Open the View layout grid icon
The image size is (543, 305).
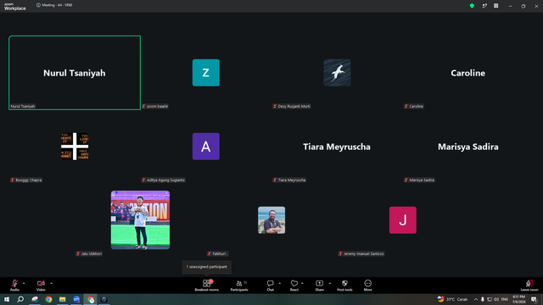click(x=495, y=6)
